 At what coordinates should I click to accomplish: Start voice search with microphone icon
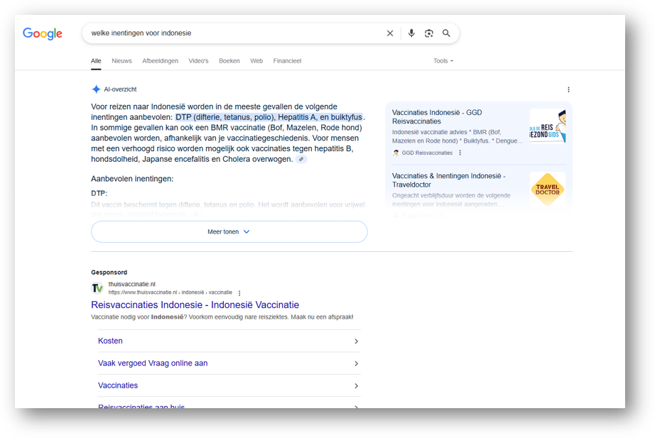coord(411,33)
